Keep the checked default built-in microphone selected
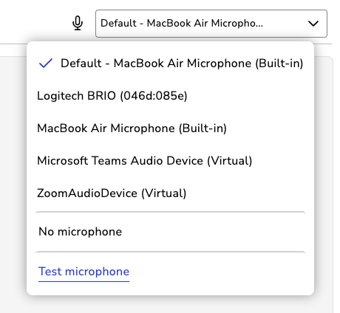The image size is (340, 313). click(171, 63)
